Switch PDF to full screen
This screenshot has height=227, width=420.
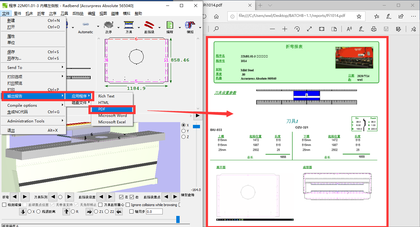(309, 29)
